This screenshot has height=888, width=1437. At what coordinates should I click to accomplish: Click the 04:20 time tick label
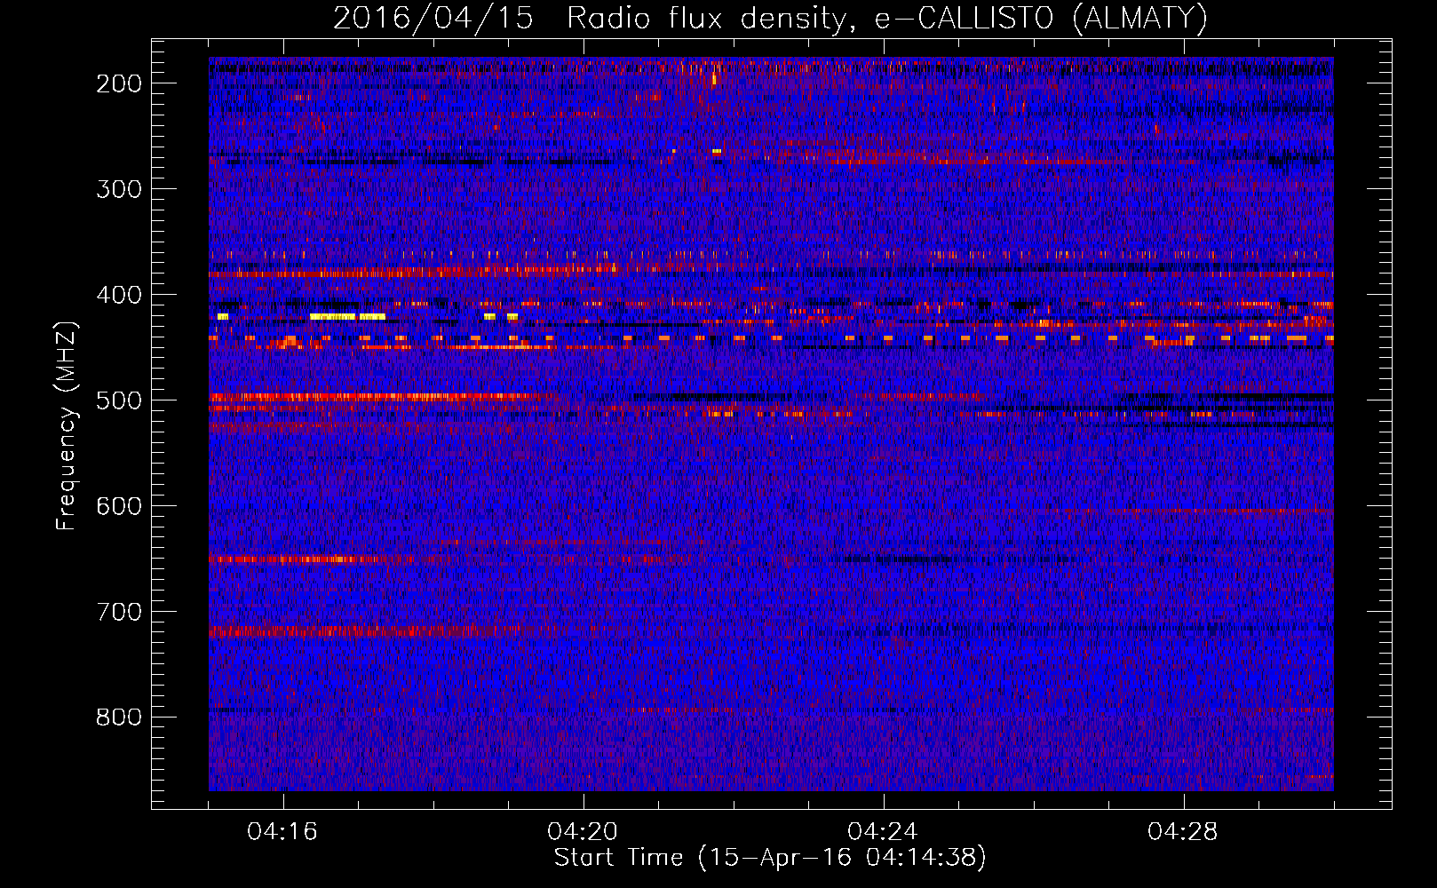583,832
